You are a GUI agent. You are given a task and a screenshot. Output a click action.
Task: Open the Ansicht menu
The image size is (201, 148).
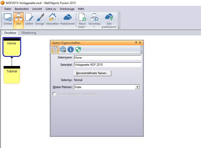click(x=37, y=9)
